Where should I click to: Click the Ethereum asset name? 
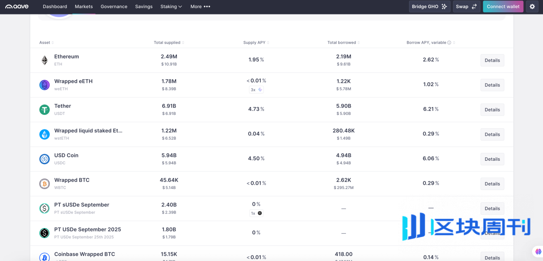67,57
